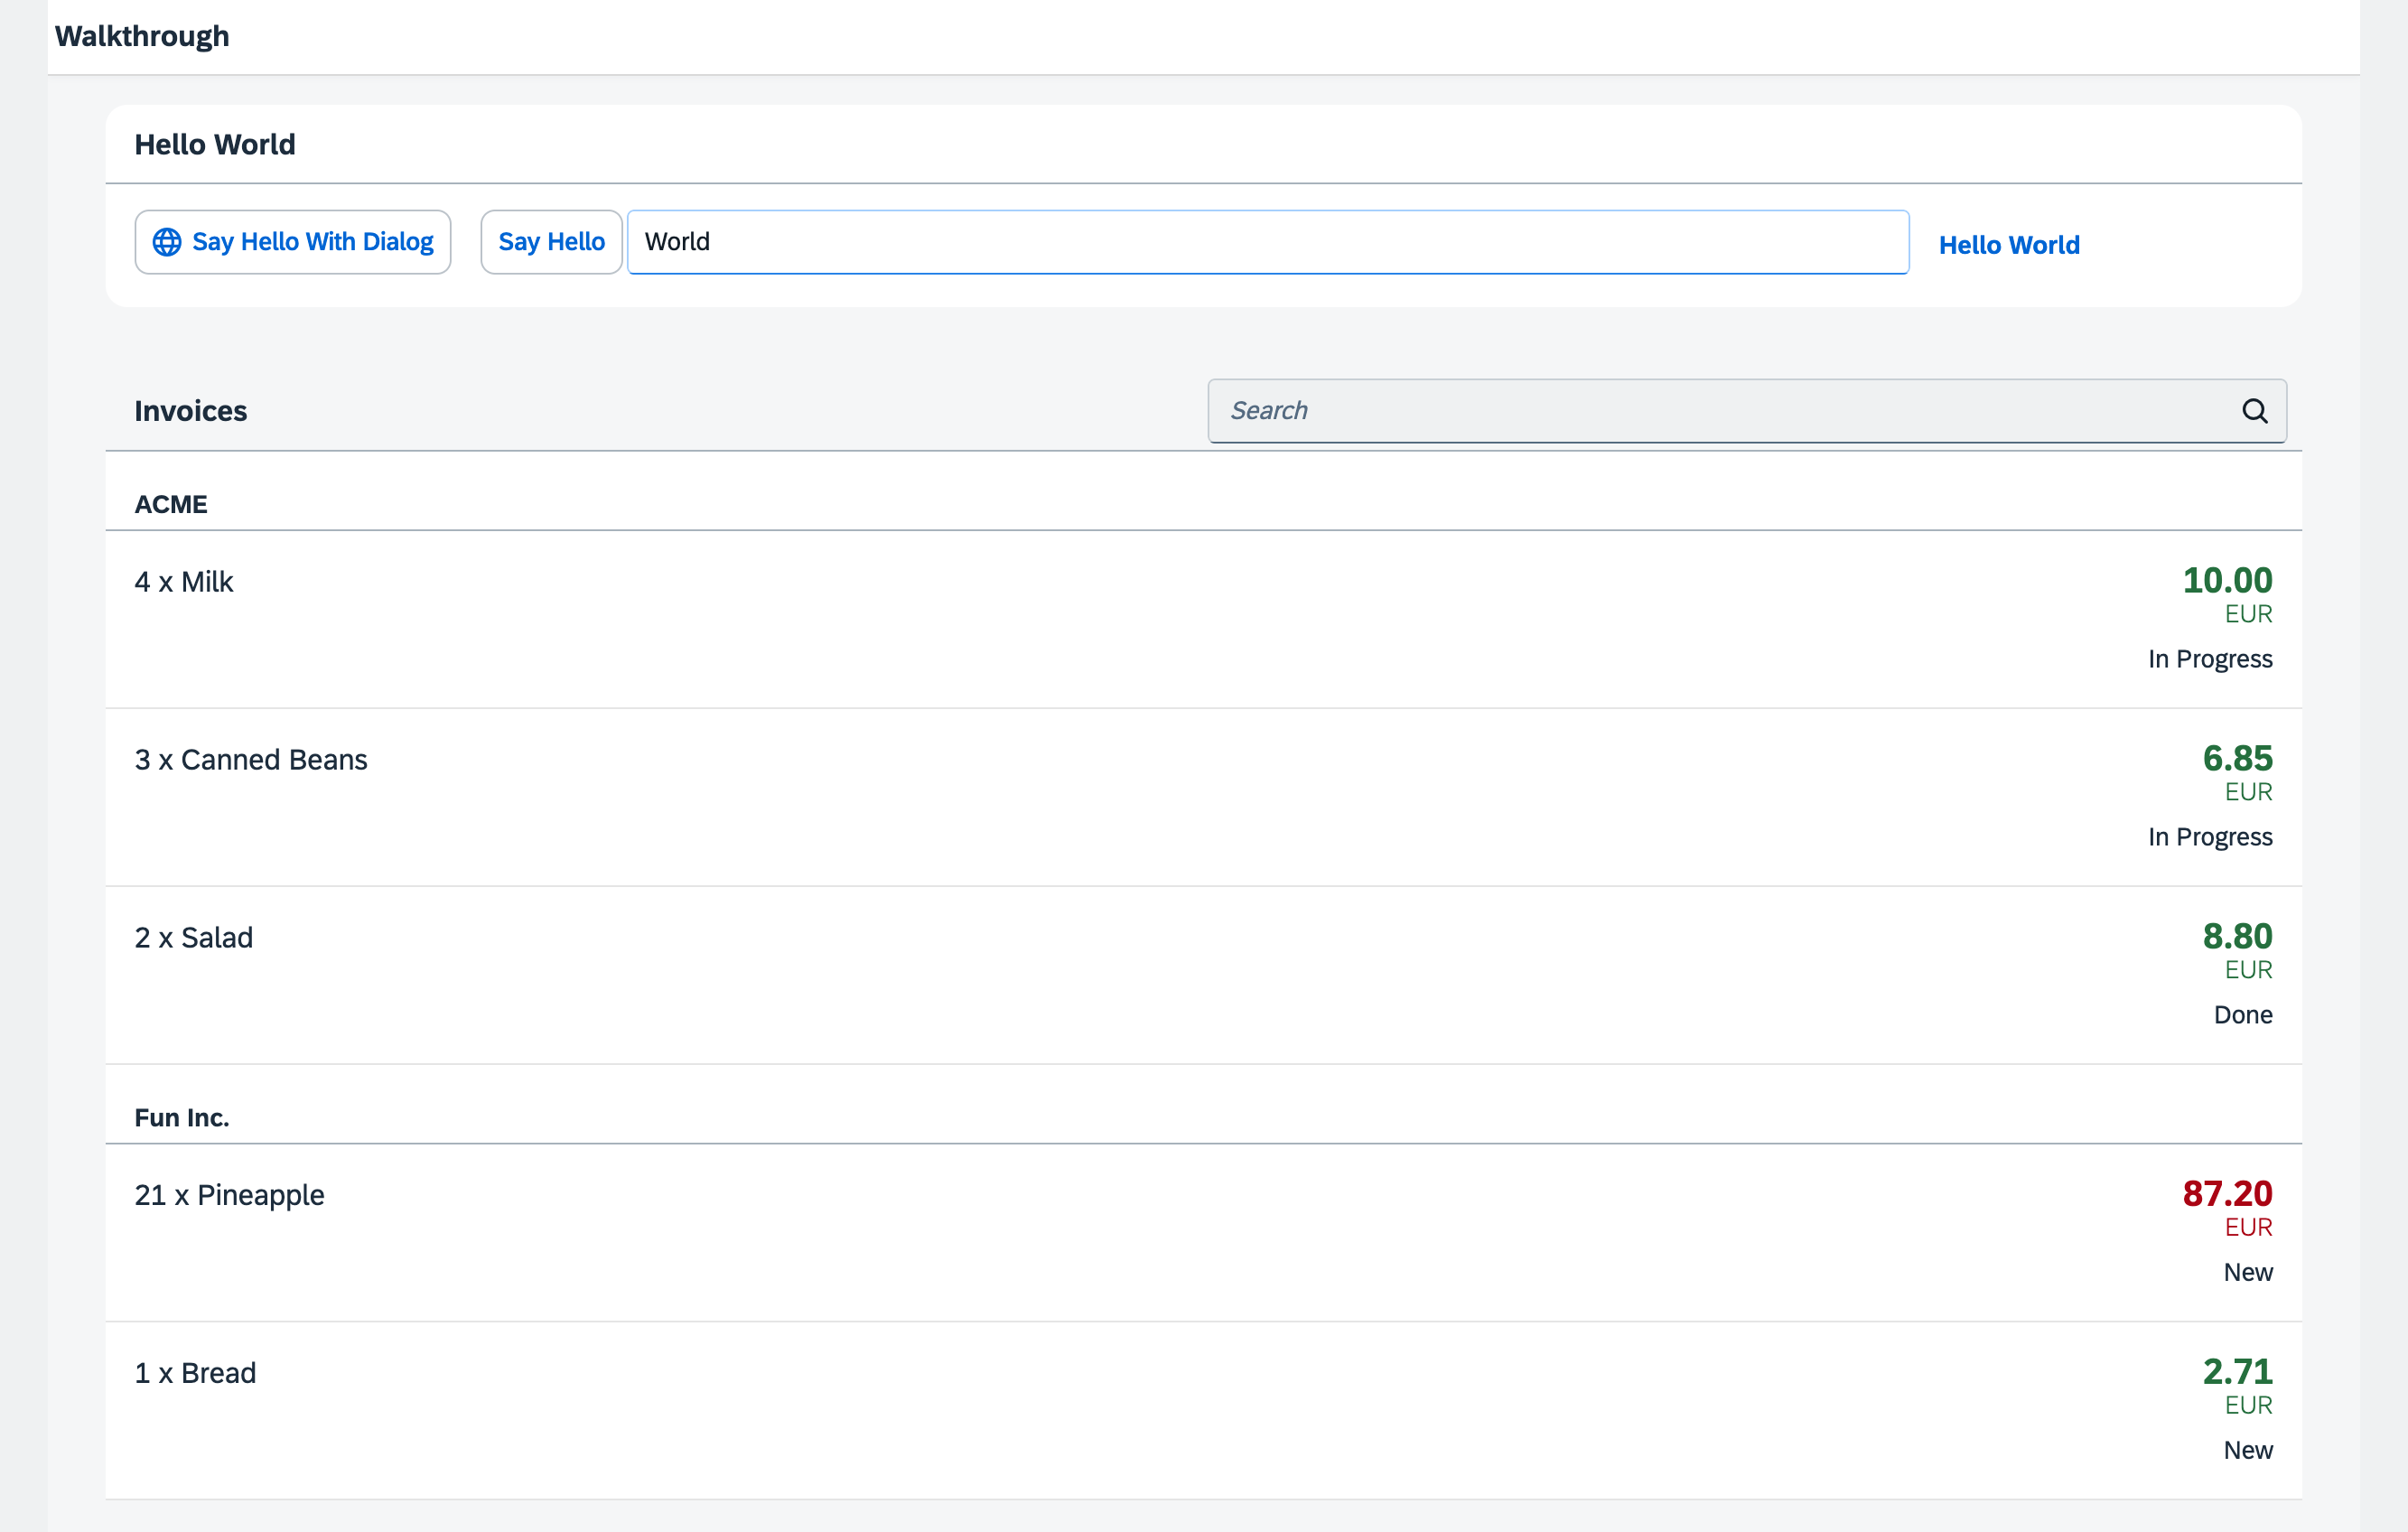Click the blue Hello World text
The height and width of the screenshot is (1532, 2408).
coord(2008,245)
